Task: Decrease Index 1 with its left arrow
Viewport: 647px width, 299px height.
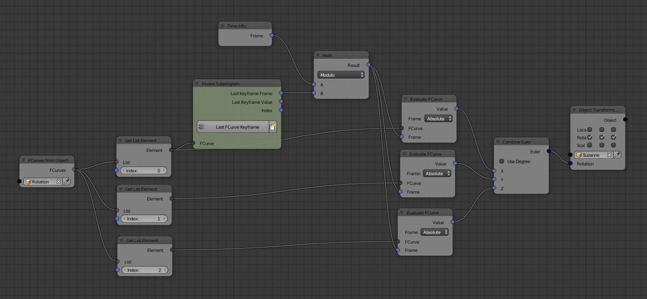Action: tap(124, 219)
